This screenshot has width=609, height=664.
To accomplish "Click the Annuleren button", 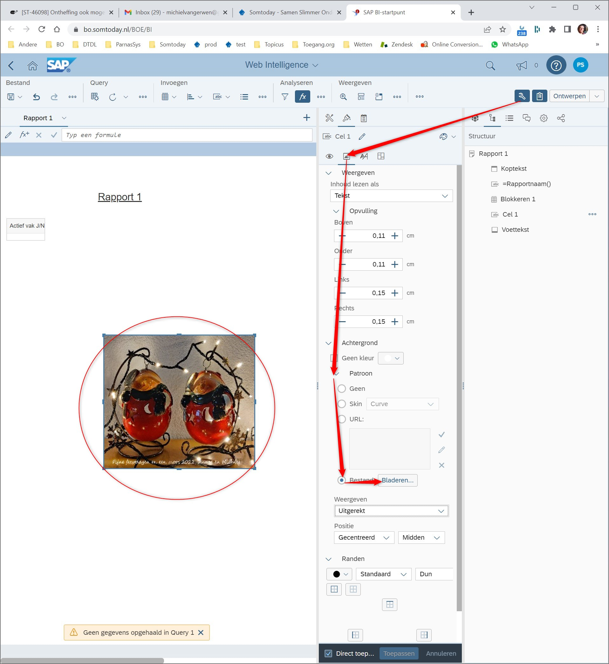I will (441, 654).
